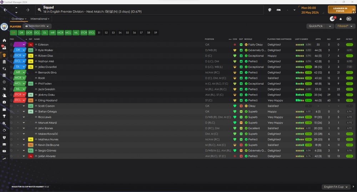Toggle the picked circle for Ederson
The image size is (357, 192).
(11, 45)
